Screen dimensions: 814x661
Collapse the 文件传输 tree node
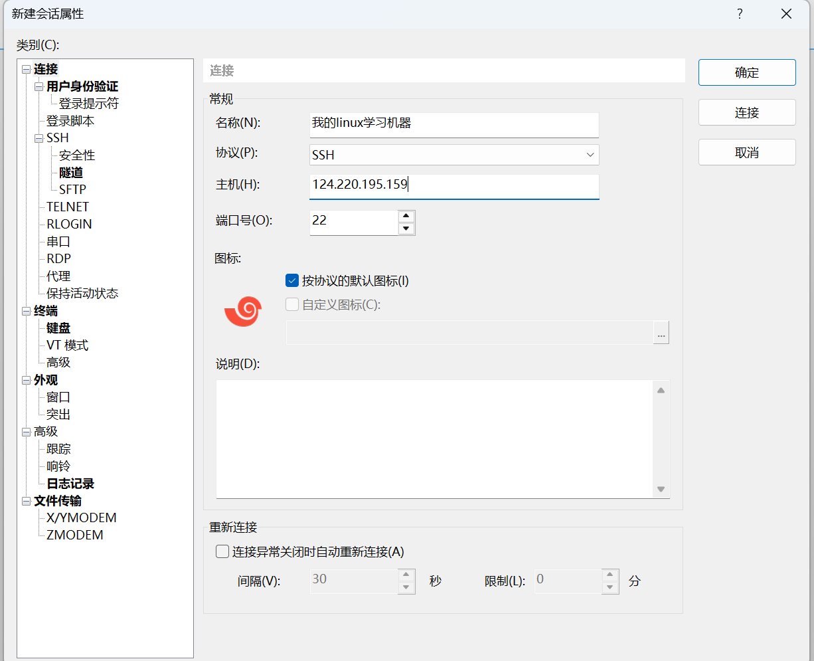(x=26, y=501)
